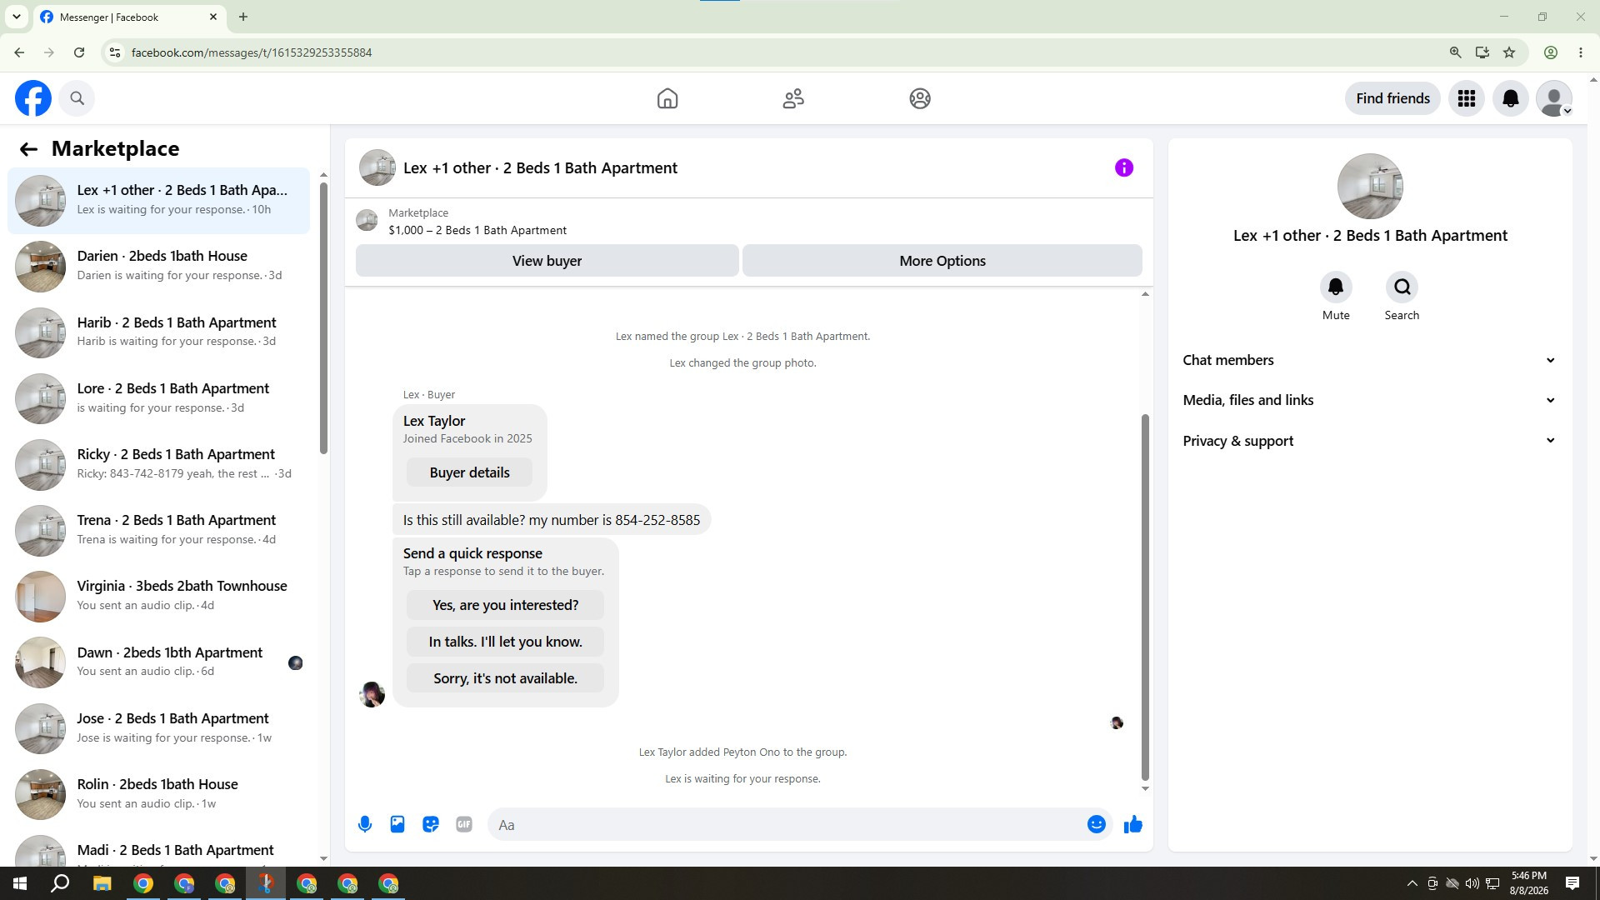Click the Marketplace listing thumbnail in chat header

[367, 221]
